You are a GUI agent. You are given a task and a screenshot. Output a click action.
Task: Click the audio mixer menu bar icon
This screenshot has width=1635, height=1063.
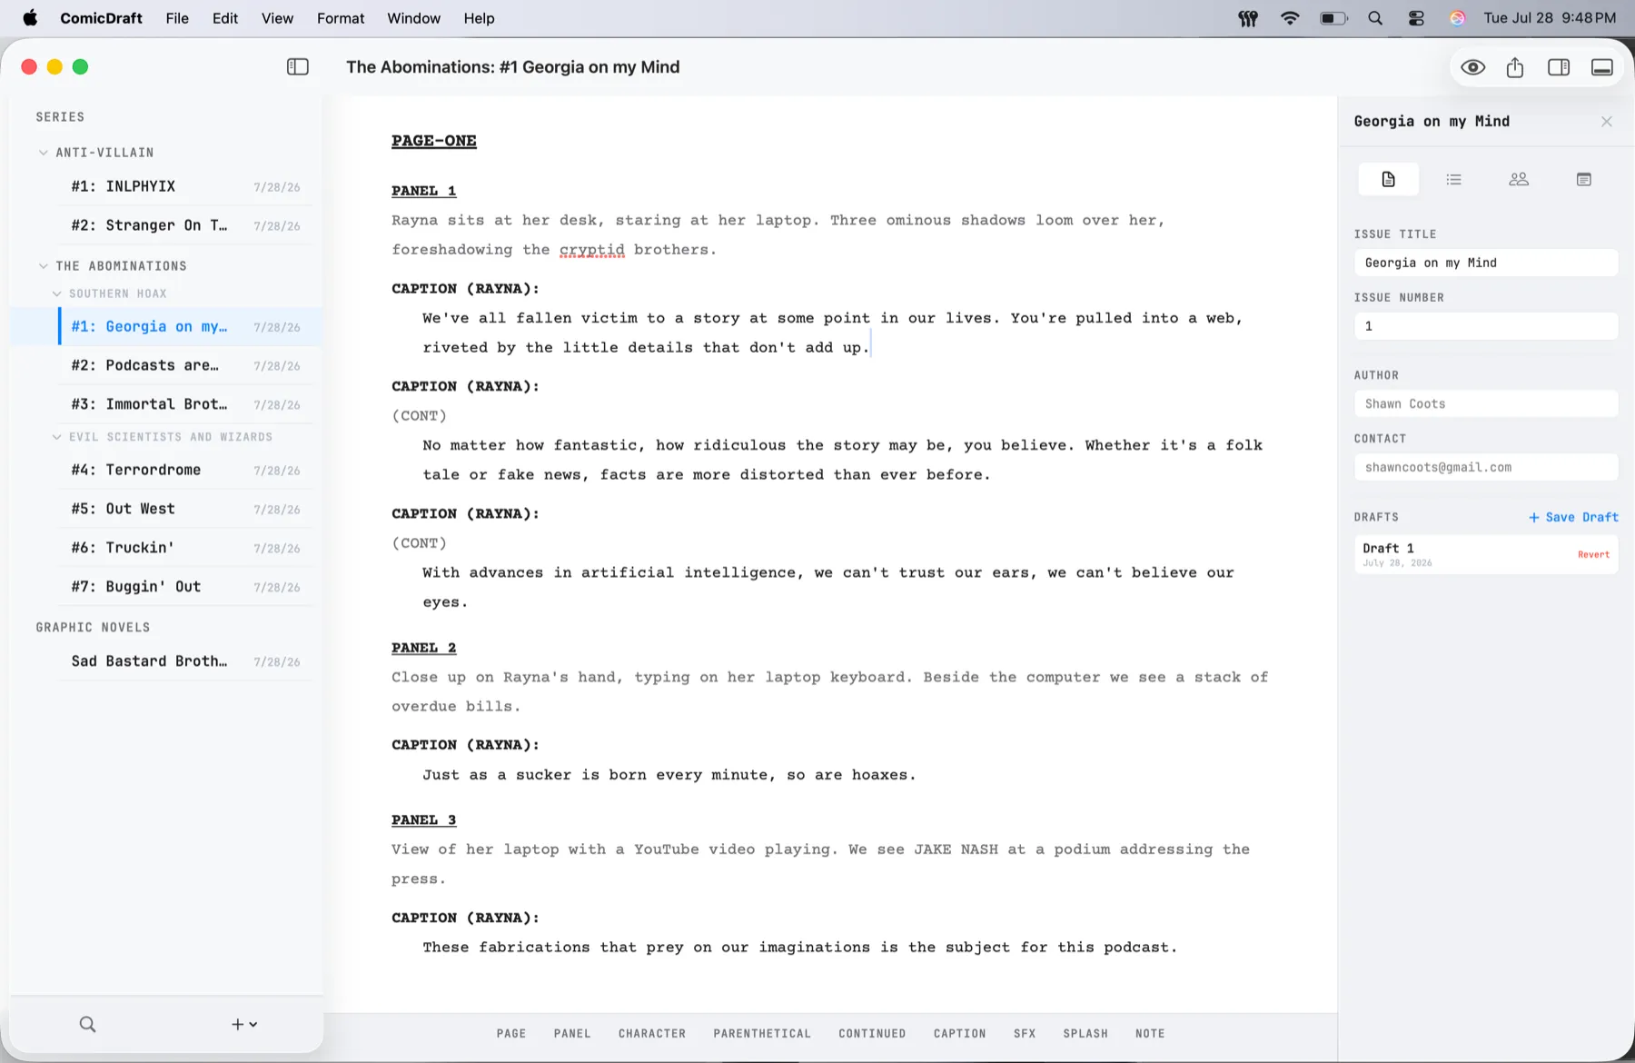[1248, 18]
